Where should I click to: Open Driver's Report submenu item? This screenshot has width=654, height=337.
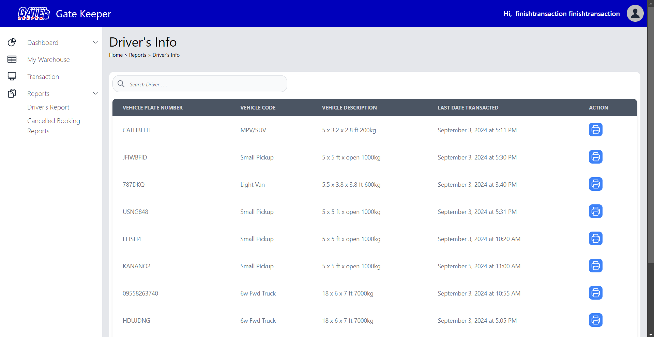(48, 107)
